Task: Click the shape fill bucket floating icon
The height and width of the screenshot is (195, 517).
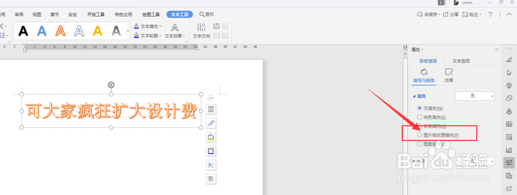Action: pos(211,137)
